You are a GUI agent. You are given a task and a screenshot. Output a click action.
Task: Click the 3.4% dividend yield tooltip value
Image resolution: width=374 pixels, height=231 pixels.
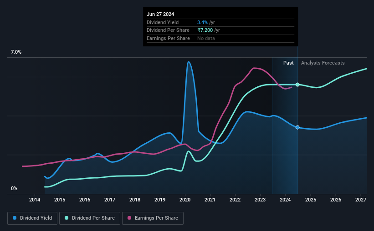[x=202, y=22]
